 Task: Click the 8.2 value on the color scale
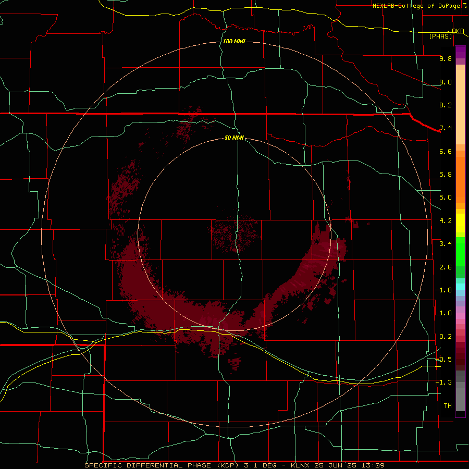coord(446,105)
